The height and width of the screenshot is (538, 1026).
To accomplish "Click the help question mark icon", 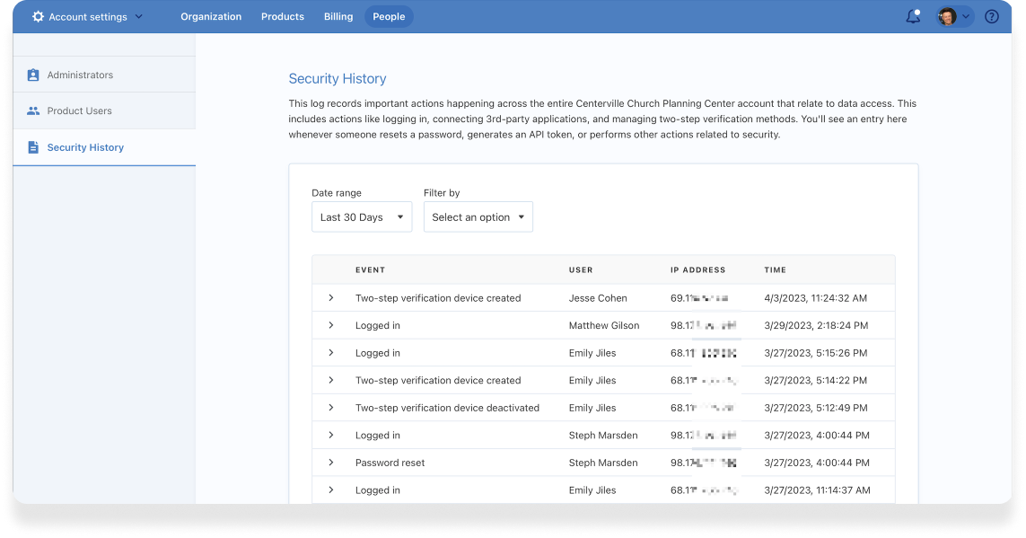I will pos(992,17).
